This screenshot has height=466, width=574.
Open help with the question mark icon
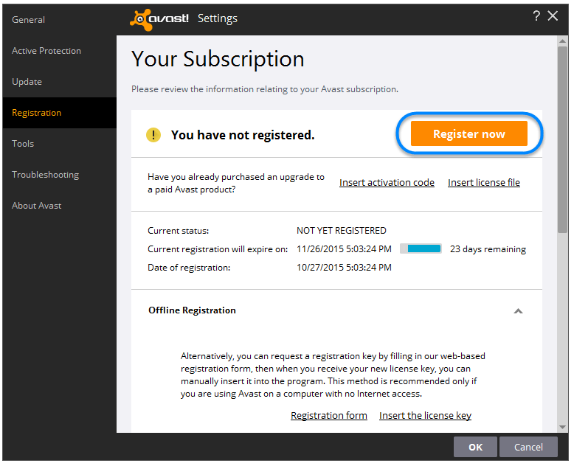pos(536,15)
